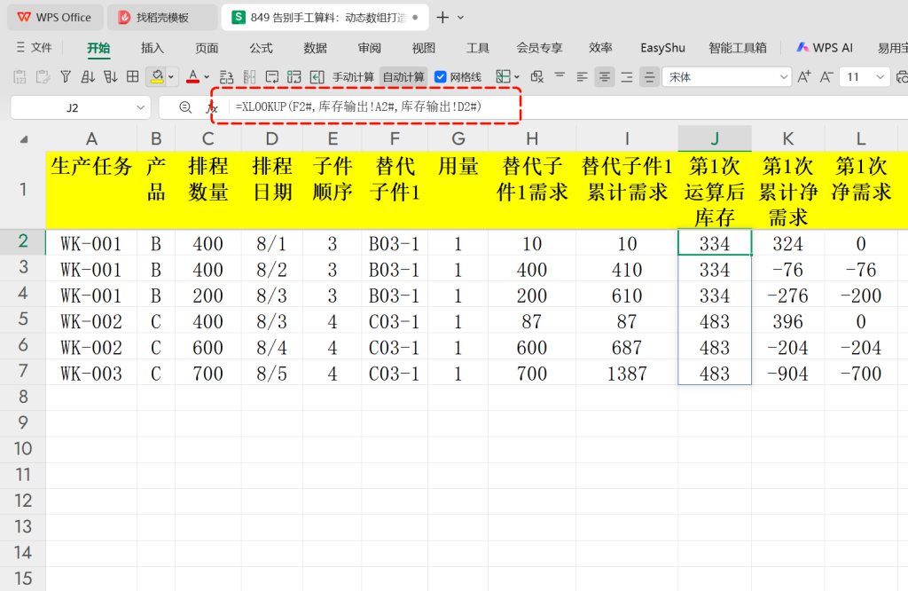
Task: Open the font size 11 dropdown
Action: coord(881,77)
